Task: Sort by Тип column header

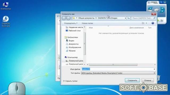Action: (150, 28)
